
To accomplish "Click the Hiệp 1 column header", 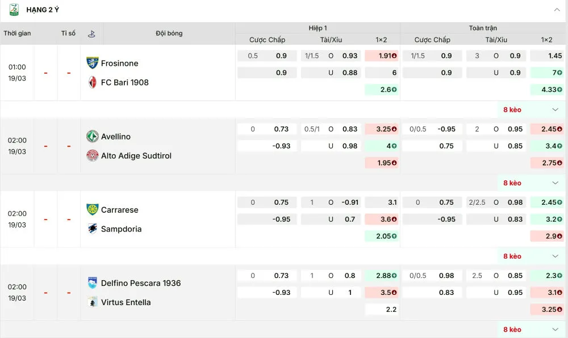I will coord(318,28).
